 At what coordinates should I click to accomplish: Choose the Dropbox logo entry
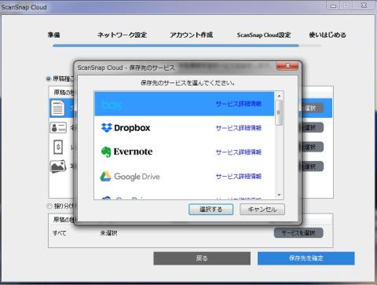[126, 128]
